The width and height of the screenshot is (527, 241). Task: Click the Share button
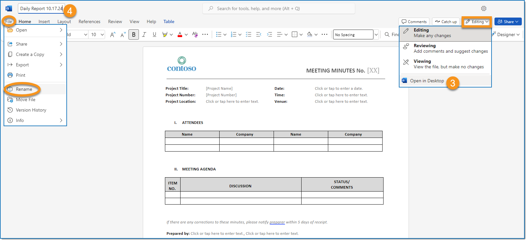pos(508,21)
